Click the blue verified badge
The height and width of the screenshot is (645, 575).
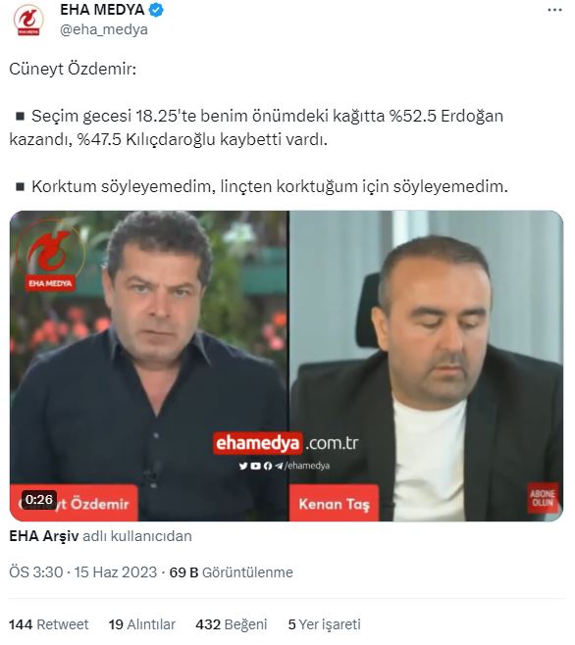pyautogui.click(x=156, y=10)
